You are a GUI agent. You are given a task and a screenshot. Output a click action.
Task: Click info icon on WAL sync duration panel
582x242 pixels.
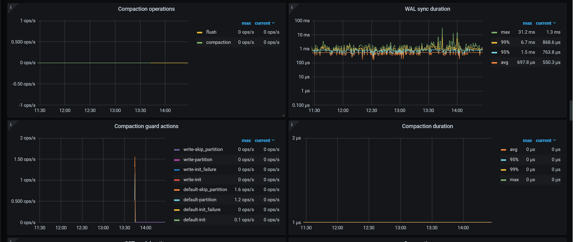pyautogui.click(x=292, y=7)
